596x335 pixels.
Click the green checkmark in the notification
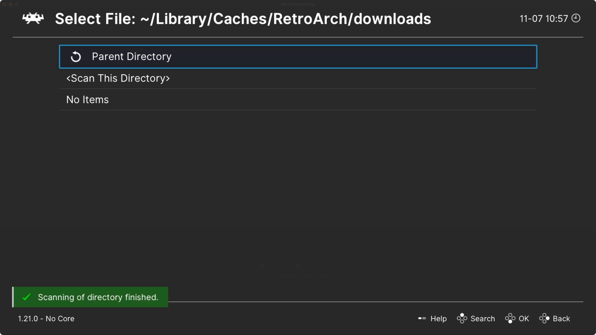coord(26,297)
